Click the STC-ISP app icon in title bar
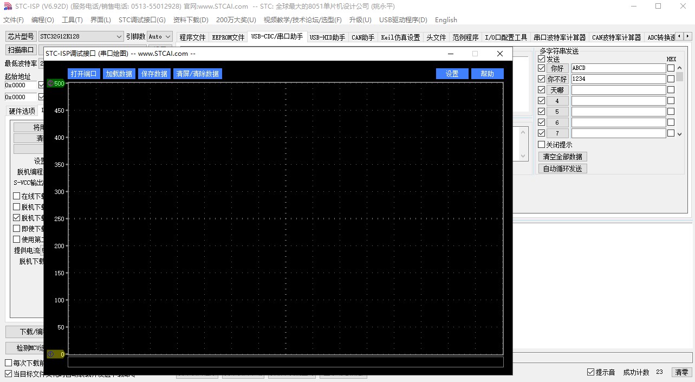The image size is (695, 382). [8, 6]
